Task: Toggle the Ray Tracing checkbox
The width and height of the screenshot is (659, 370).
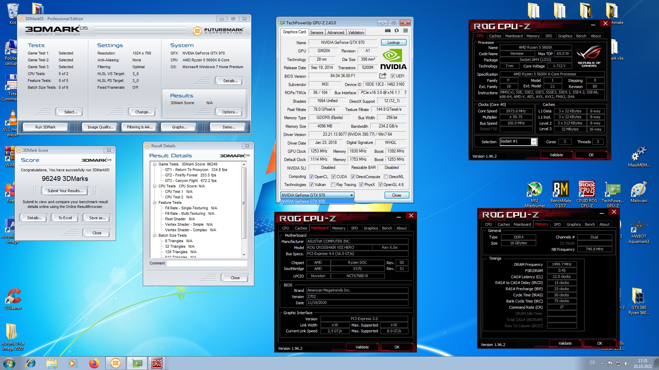Action: [x=333, y=185]
